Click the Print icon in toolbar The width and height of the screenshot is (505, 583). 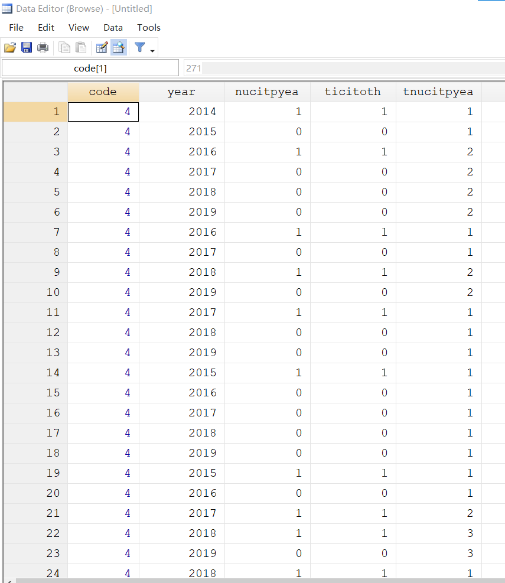point(43,48)
